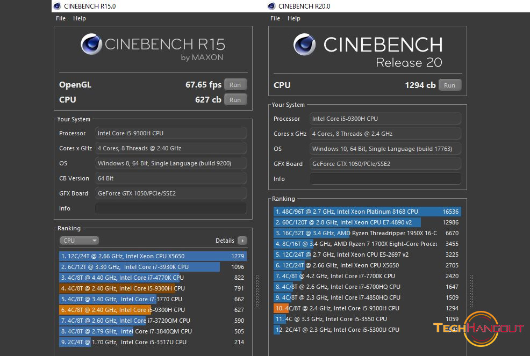The width and height of the screenshot is (530, 356).
Task: Click the R20 CPU score 1294 cb
Action: pos(420,85)
